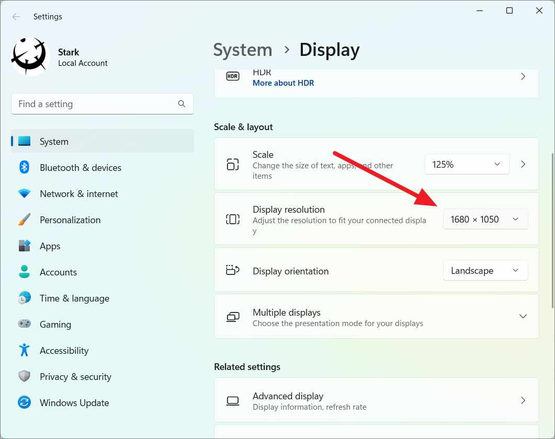
Task: Open Advanced display settings
Action: point(377,400)
